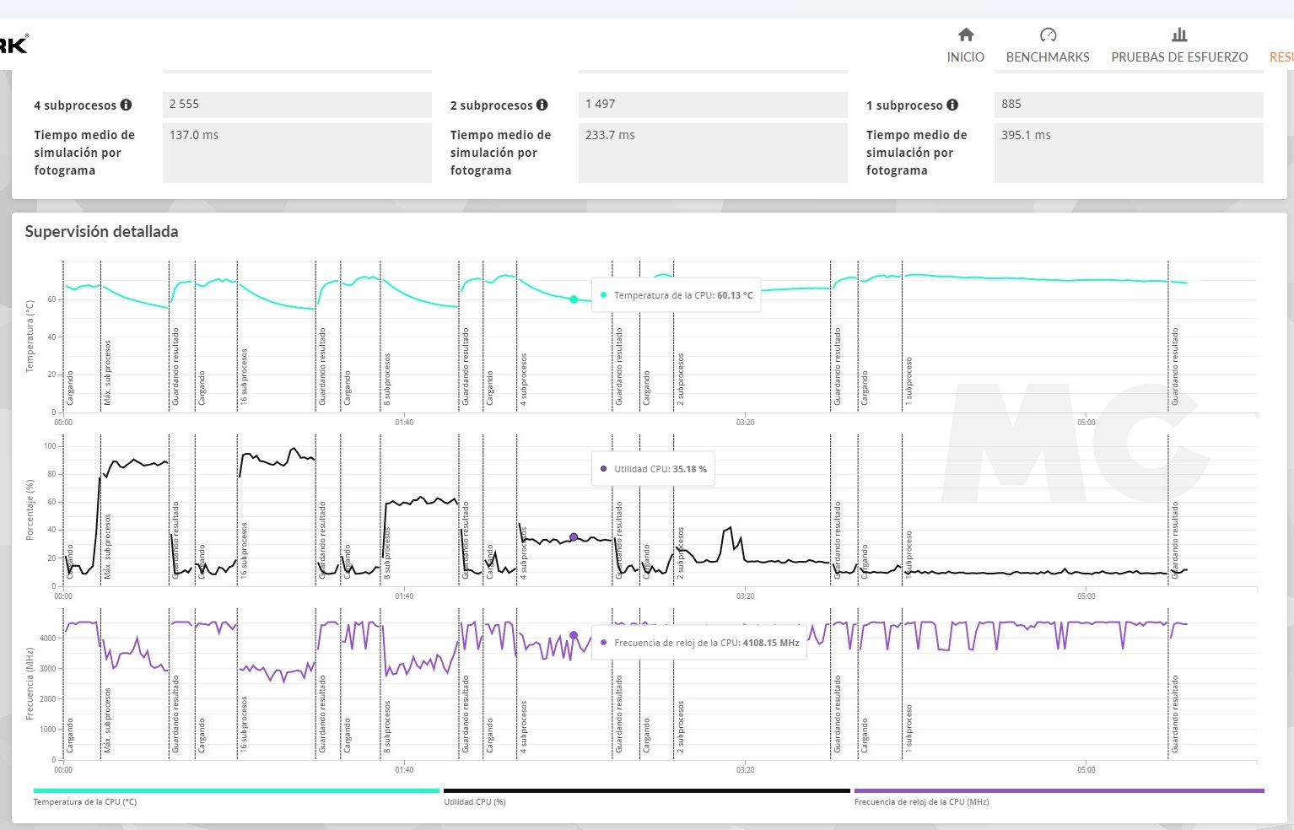
Task: Click the home icon above INICIO
Action: 966,35
